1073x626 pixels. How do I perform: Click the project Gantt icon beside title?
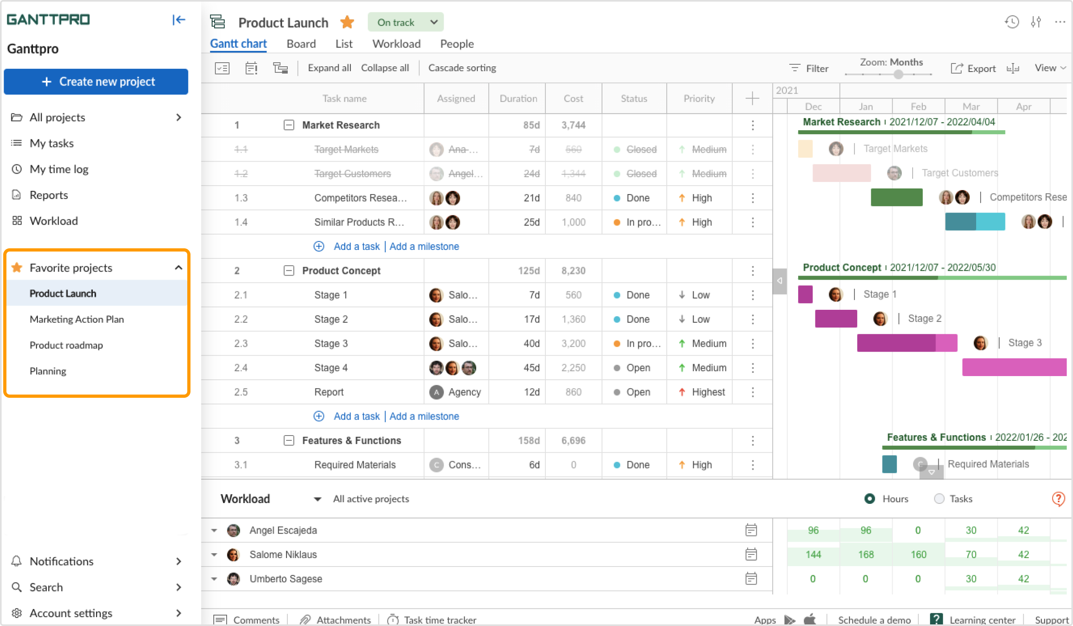[217, 22]
